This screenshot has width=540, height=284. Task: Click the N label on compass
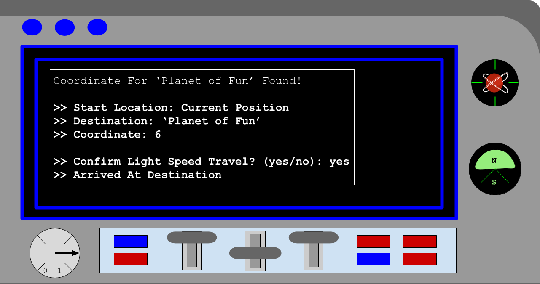(494, 161)
